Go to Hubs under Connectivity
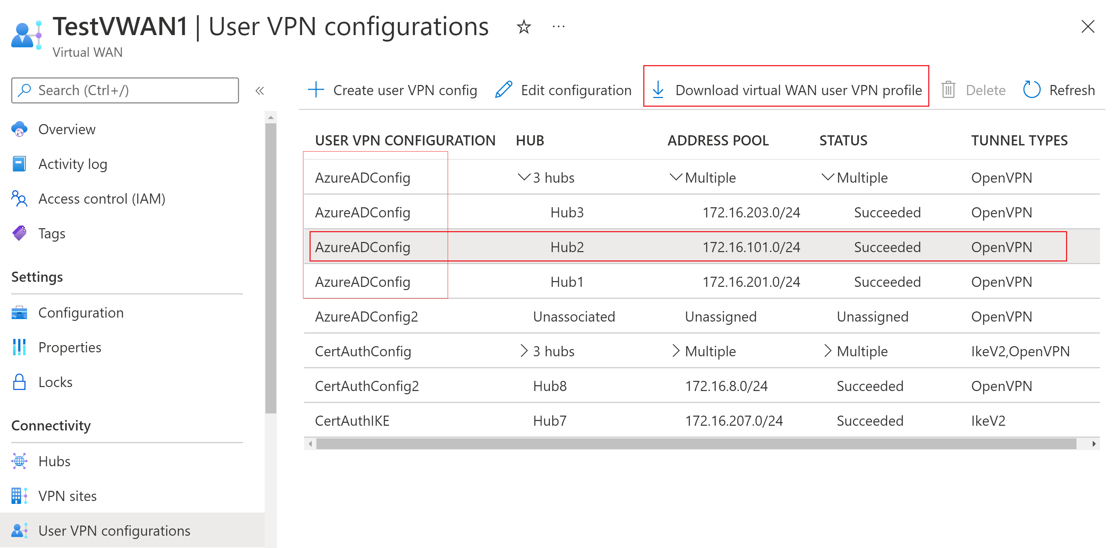 [54, 461]
